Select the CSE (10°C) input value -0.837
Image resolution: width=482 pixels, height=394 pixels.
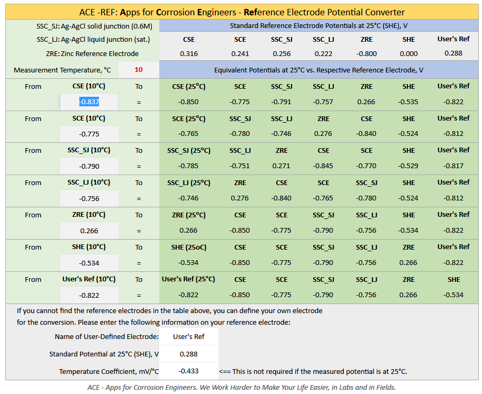point(89,102)
